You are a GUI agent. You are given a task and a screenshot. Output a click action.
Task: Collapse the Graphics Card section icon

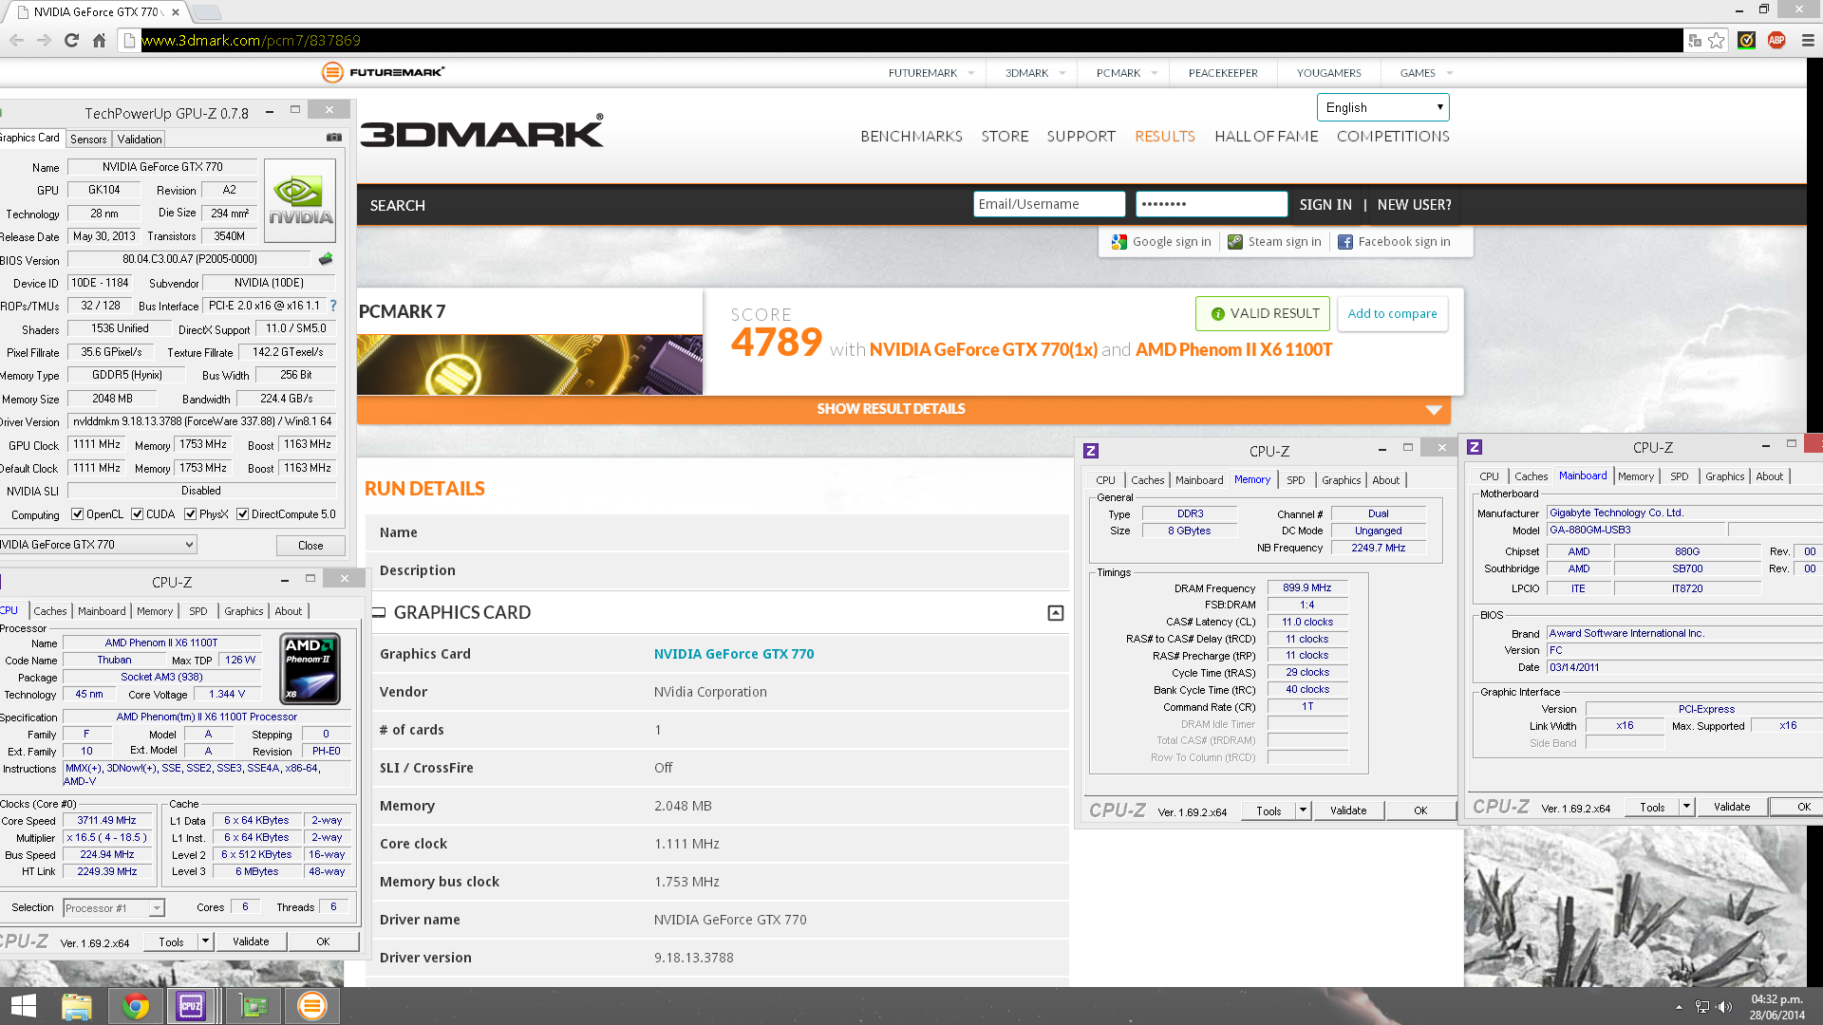1055,613
